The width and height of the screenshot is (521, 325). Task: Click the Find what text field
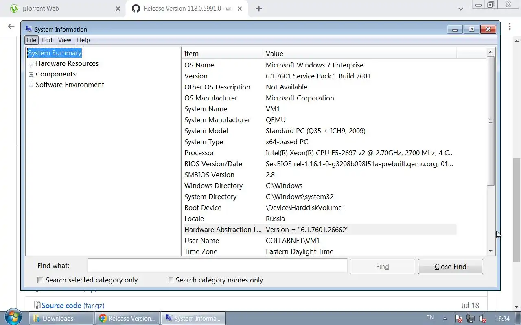click(217, 266)
